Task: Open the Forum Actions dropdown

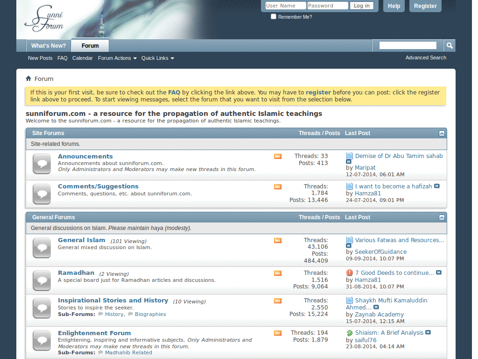Action: 117,58
